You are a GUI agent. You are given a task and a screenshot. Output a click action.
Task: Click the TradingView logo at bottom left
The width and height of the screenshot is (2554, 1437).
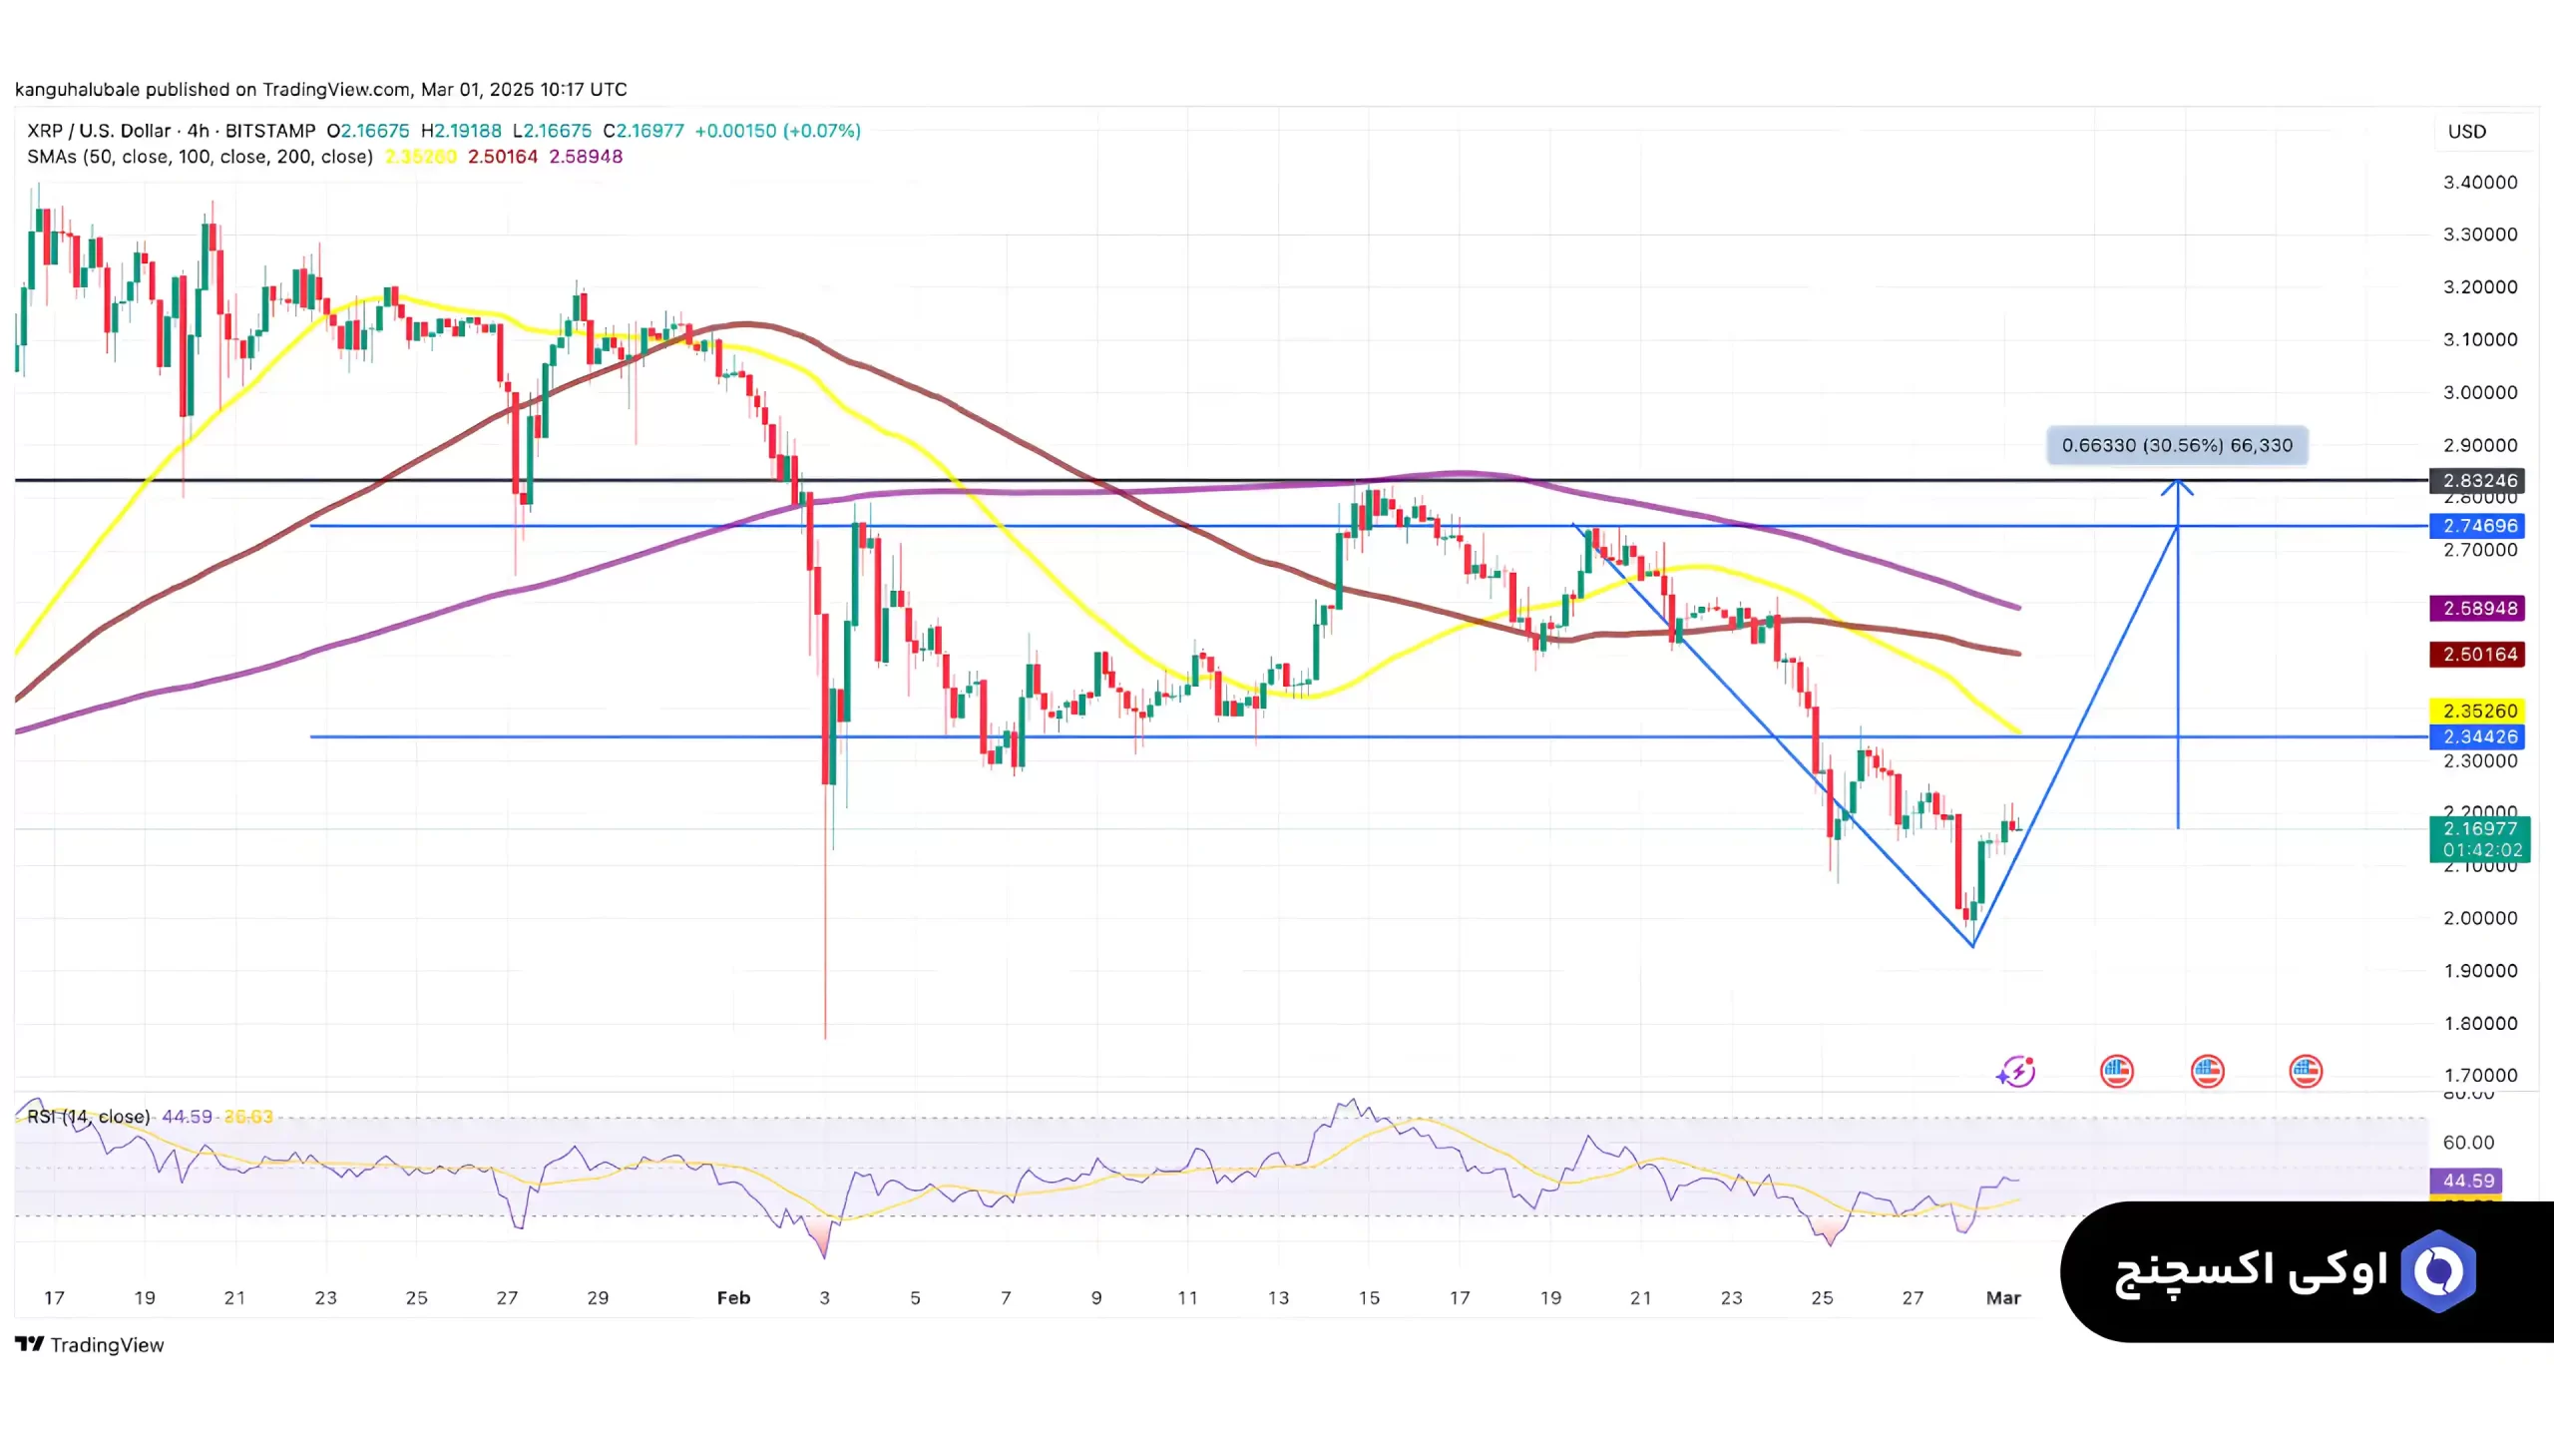[x=90, y=1344]
